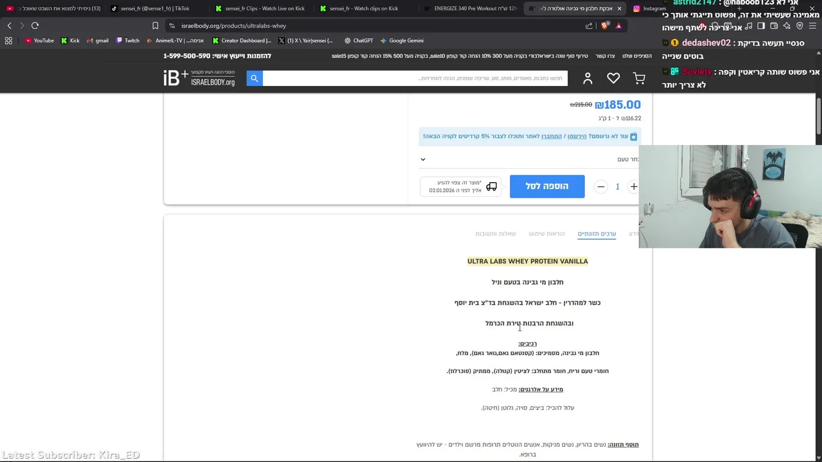Click the page vertical scrollbar
822x462 pixels.
click(x=819, y=116)
